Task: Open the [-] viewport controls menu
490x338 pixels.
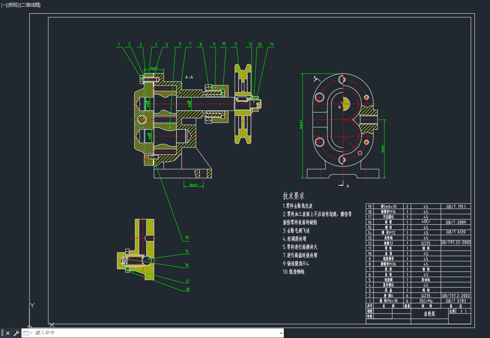Action: 4,5
